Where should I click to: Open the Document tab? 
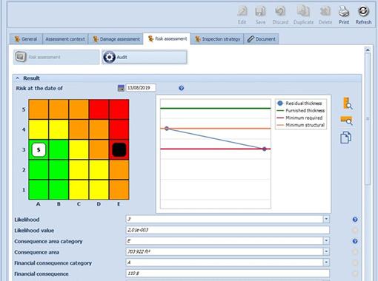point(262,39)
